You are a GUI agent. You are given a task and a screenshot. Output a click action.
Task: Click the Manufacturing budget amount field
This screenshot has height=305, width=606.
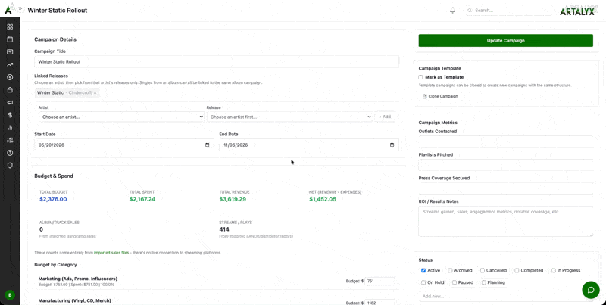pos(380,302)
